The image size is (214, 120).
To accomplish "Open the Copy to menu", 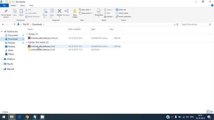I will [51, 13].
